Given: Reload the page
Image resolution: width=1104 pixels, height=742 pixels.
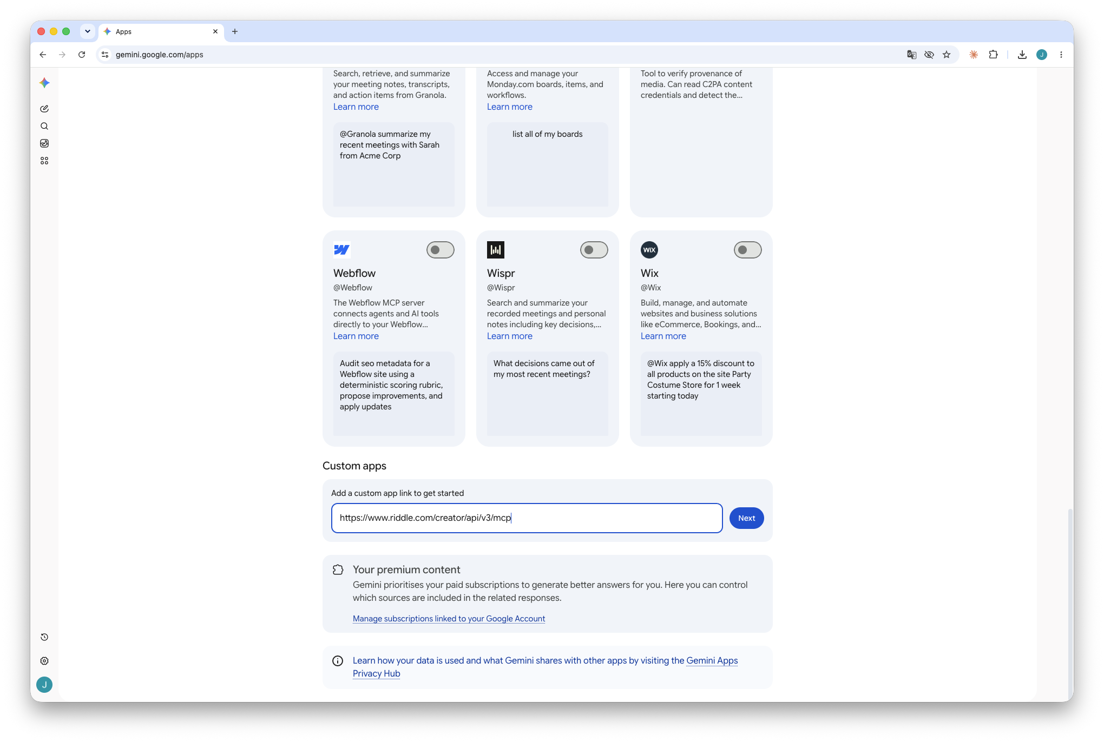Looking at the screenshot, I should point(82,55).
